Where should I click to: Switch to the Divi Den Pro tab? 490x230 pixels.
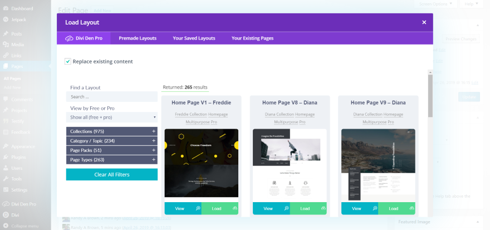pos(84,38)
